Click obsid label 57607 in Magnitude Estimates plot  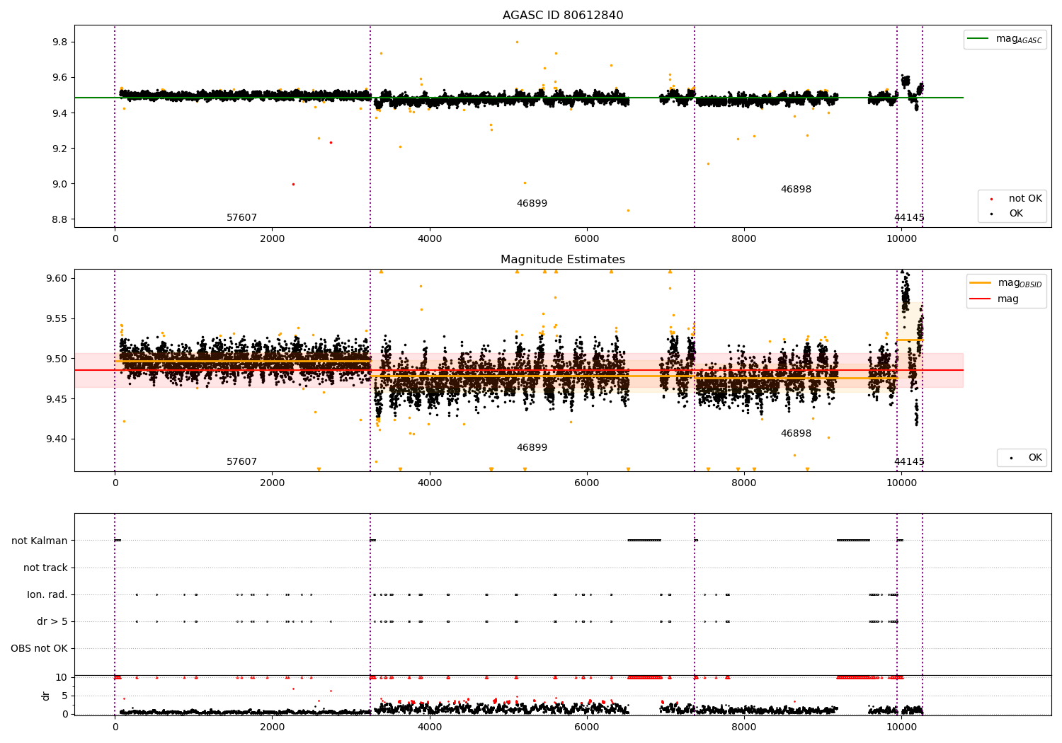tap(241, 462)
